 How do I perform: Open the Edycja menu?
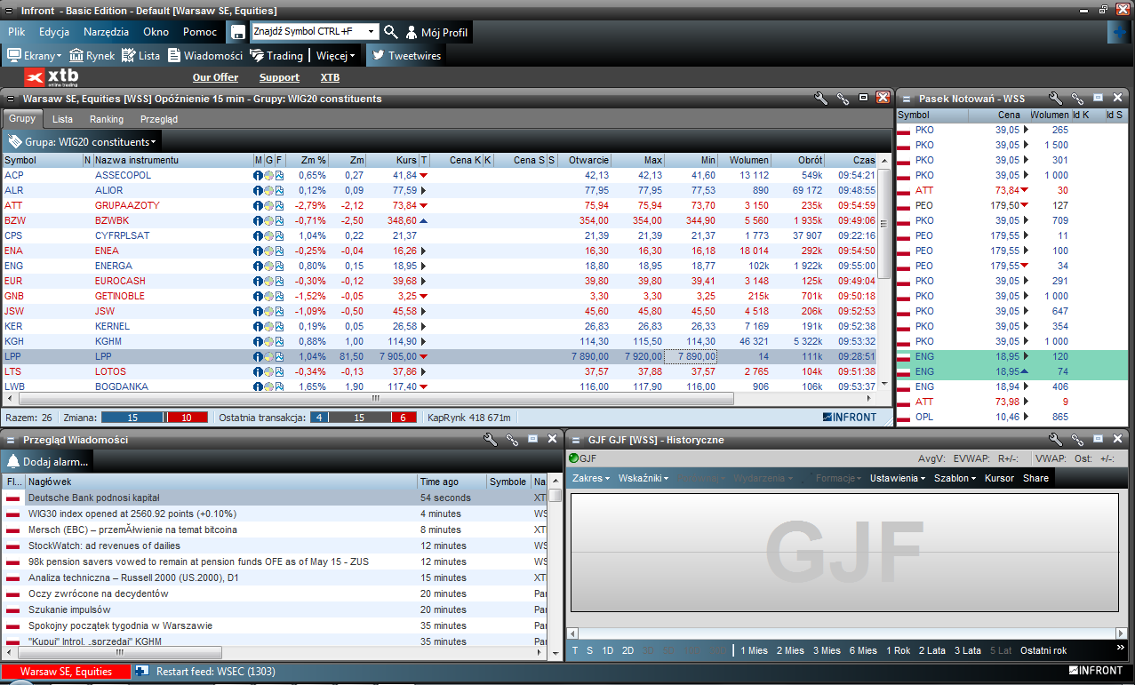pos(54,32)
